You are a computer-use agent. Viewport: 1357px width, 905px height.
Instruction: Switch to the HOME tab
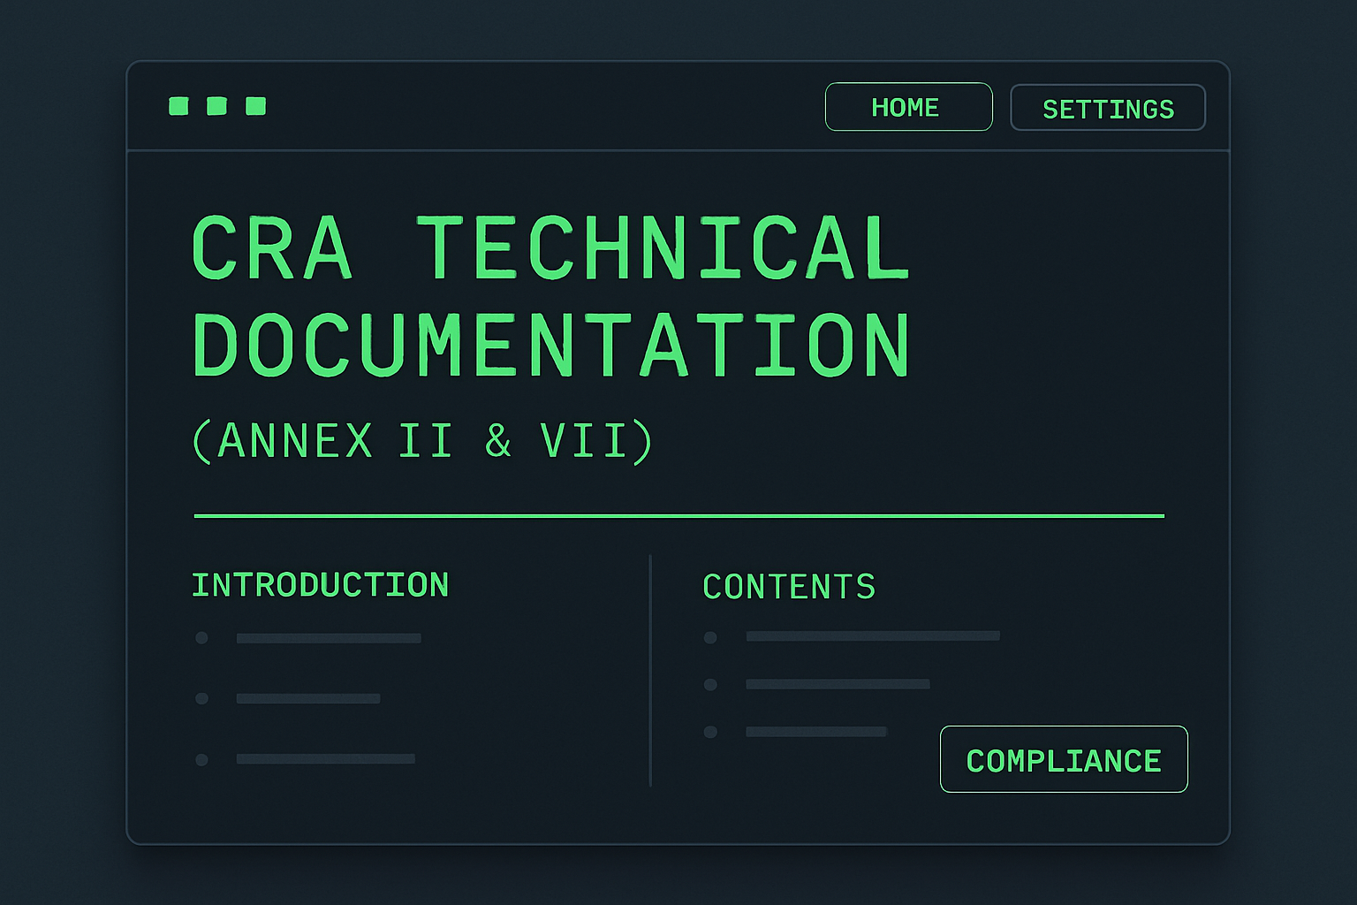908,107
